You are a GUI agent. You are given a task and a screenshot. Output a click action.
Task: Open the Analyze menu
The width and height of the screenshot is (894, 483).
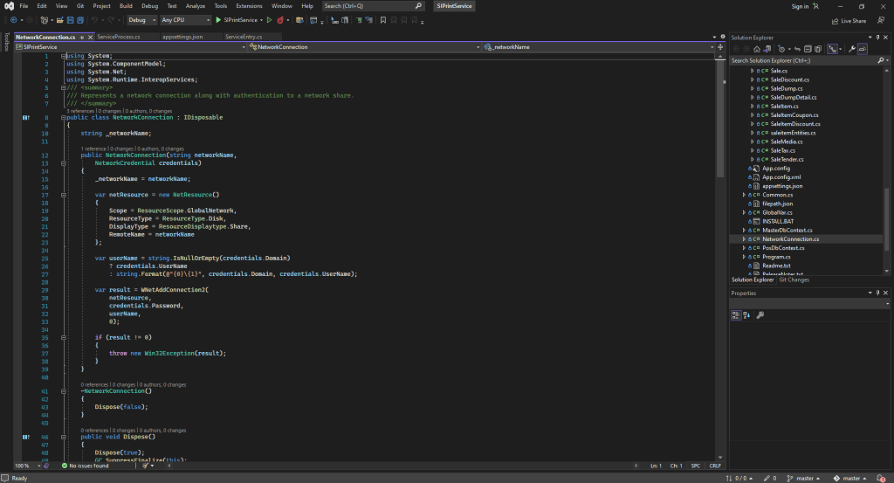point(196,6)
